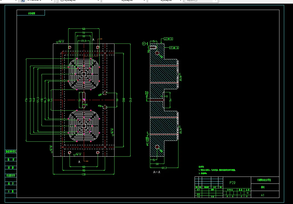Select the 84.5 dimension text
This screenshot has height=204, width=293.
pos(45,100)
